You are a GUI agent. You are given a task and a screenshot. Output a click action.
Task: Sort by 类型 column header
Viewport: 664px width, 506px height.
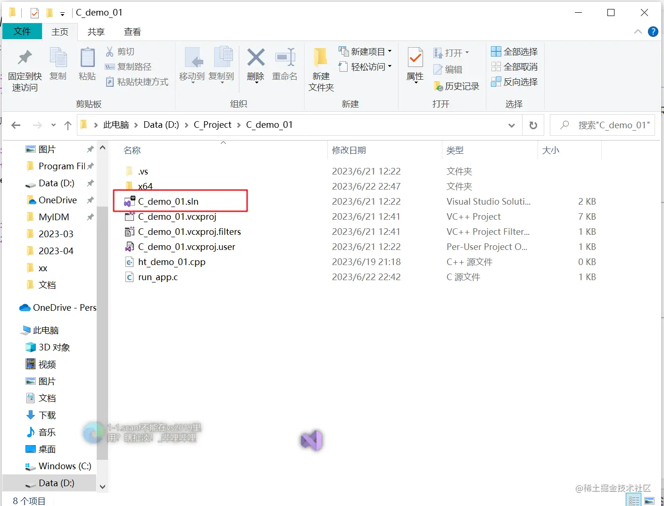(x=455, y=150)
